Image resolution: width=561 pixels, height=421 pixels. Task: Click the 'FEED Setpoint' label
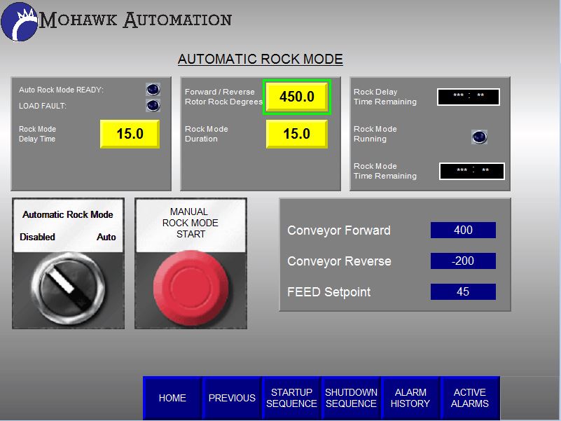click(x=328, y=292)
